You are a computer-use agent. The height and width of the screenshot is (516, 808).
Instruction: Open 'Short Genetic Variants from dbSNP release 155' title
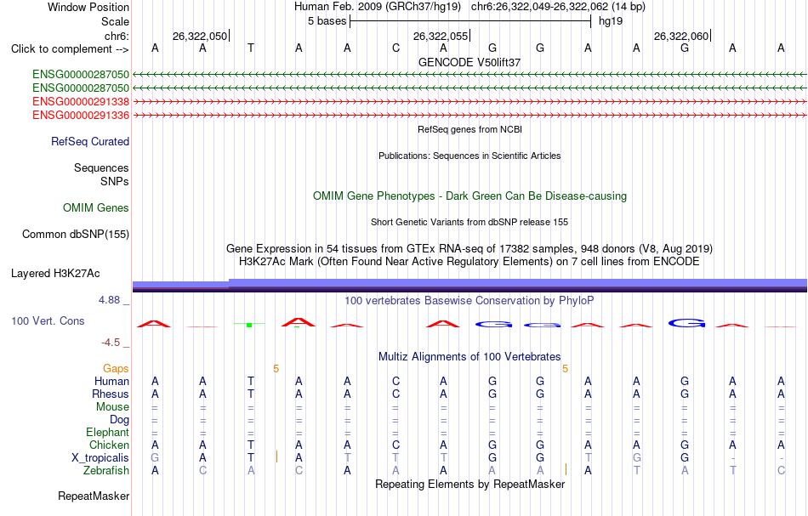pos(469,222)
